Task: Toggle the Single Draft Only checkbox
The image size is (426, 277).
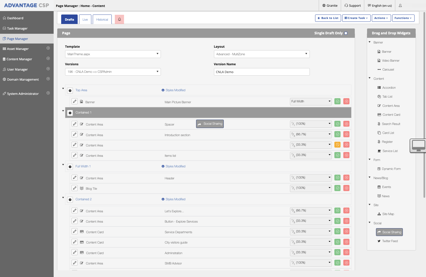Action: (x=346, y=33)
